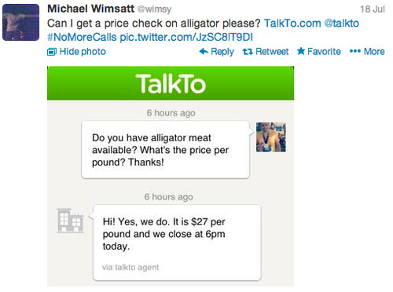The height and width of the screenshot is (292, 393).
Task: Click the user avatar in chat bubble
Action: click(x=271, y=137)
